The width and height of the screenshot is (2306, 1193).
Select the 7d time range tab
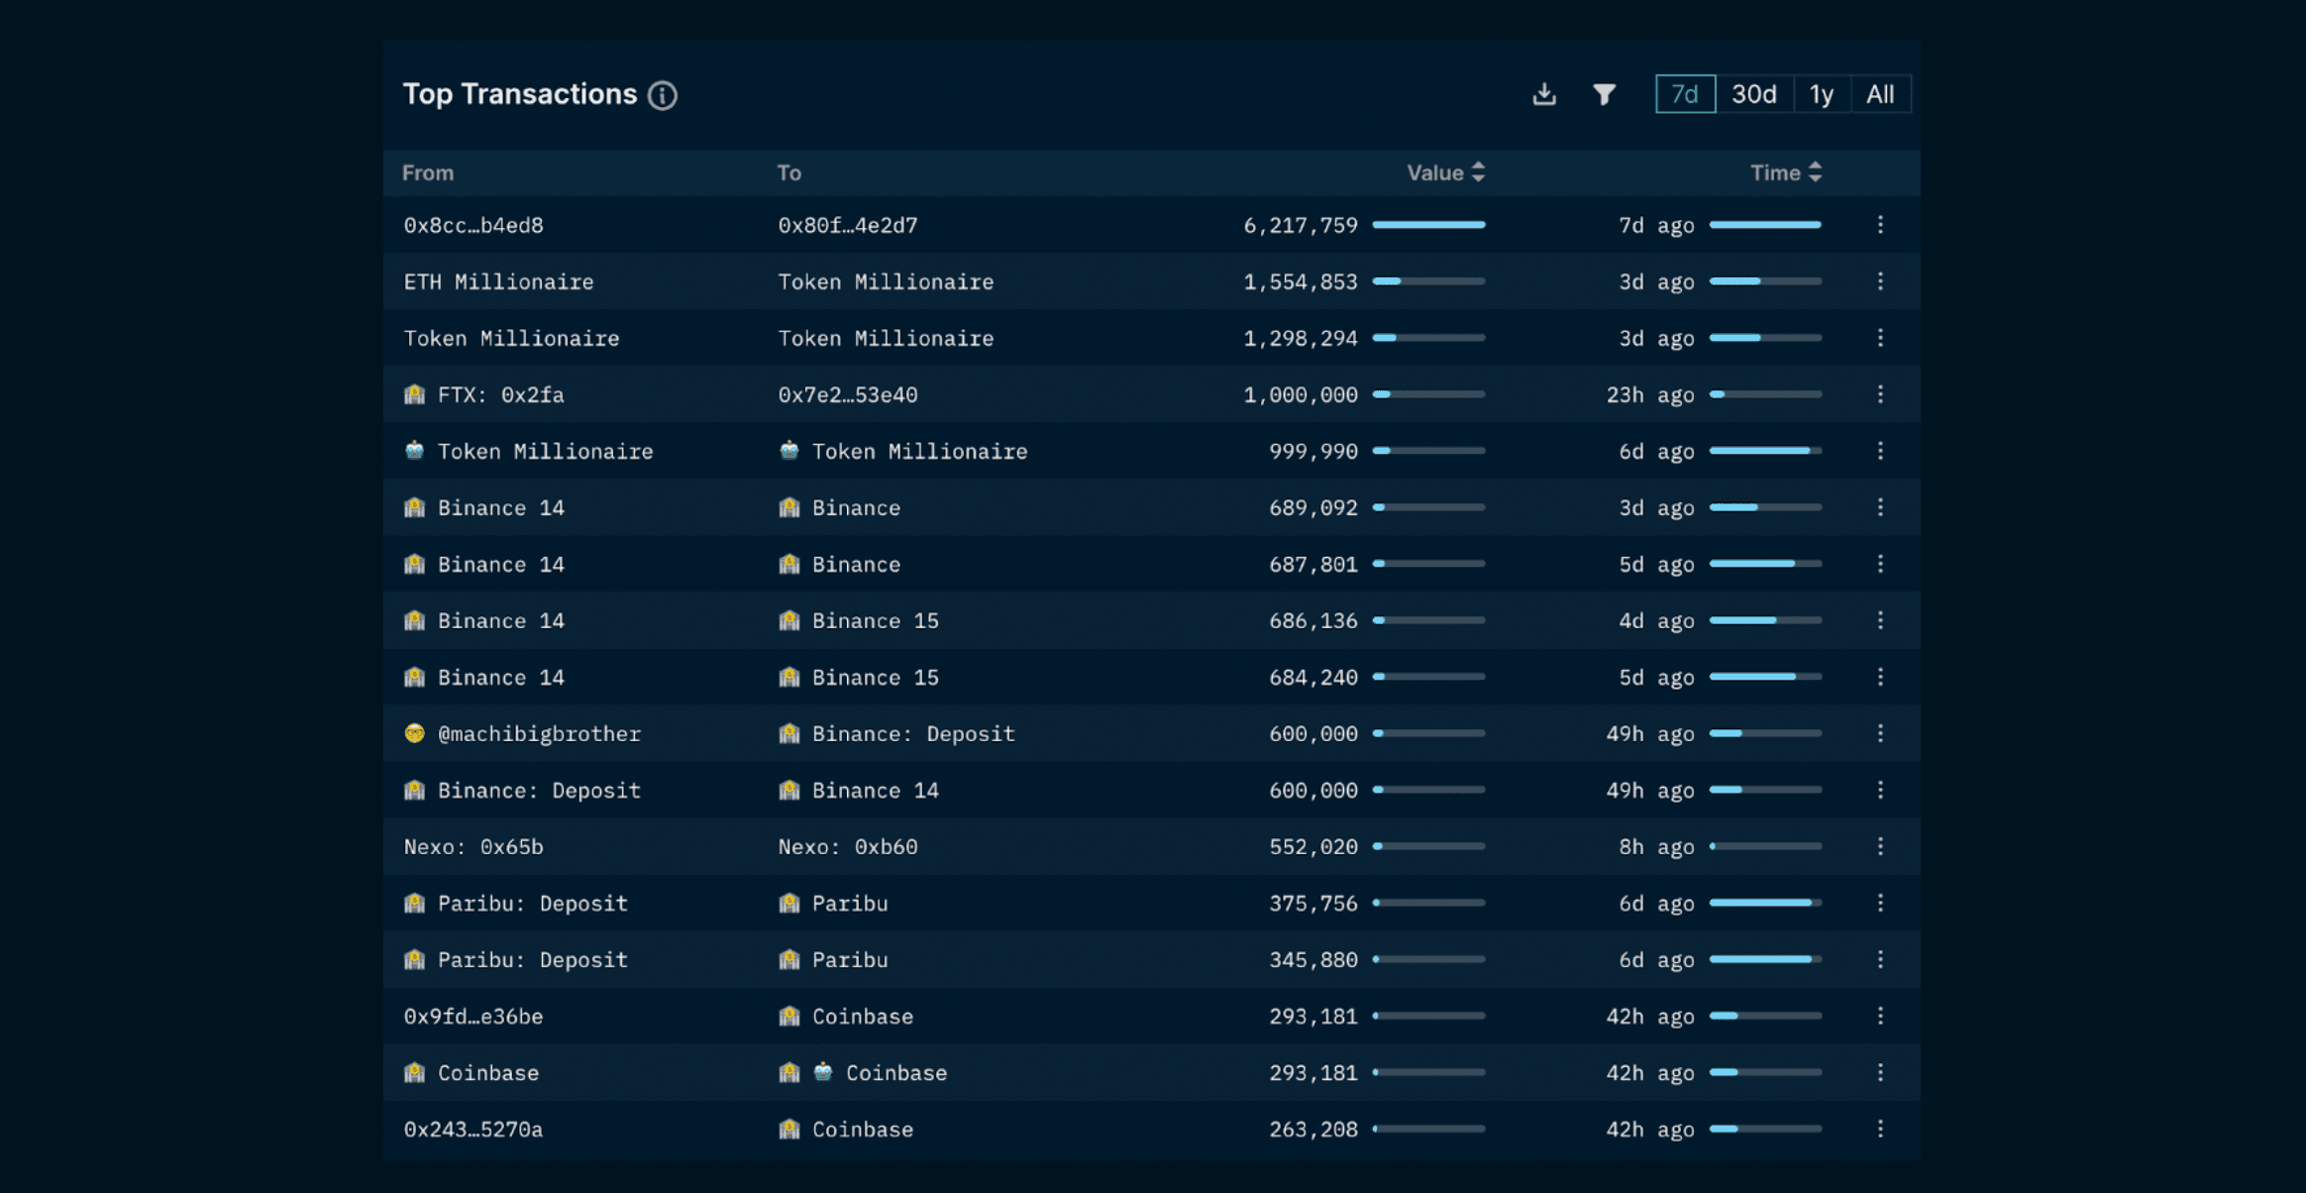(1685, 94)
